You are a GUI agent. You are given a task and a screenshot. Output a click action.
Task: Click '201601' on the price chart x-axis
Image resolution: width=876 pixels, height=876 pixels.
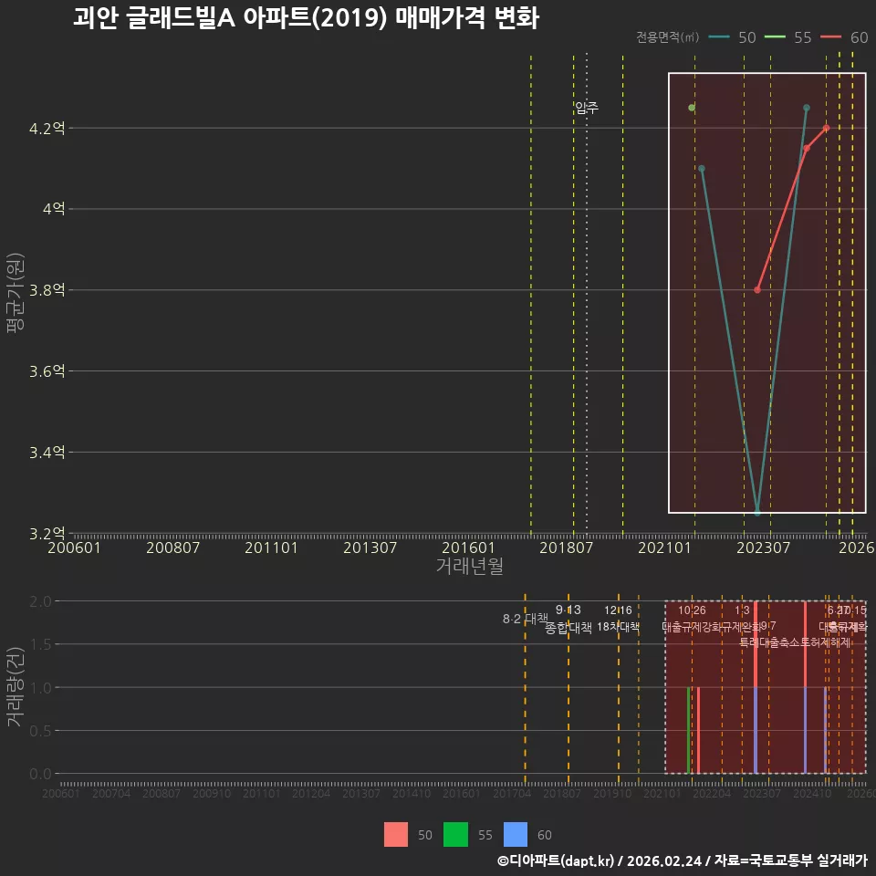468,547
